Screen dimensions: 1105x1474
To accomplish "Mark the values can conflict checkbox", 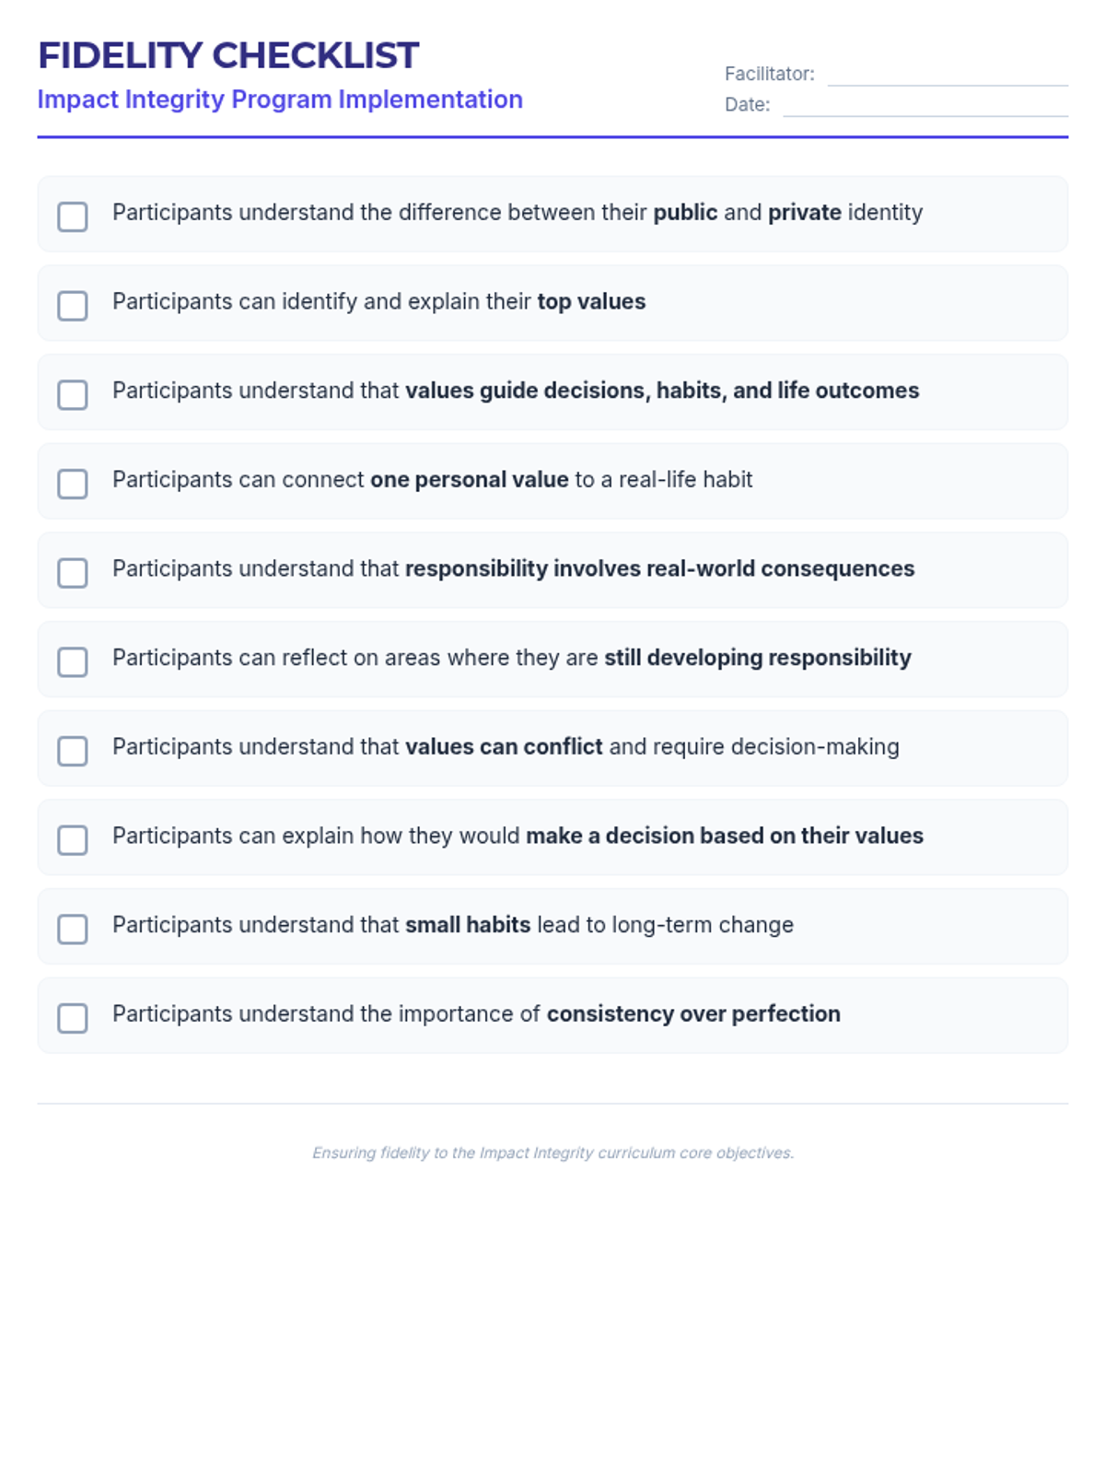I will coord(73,751).
